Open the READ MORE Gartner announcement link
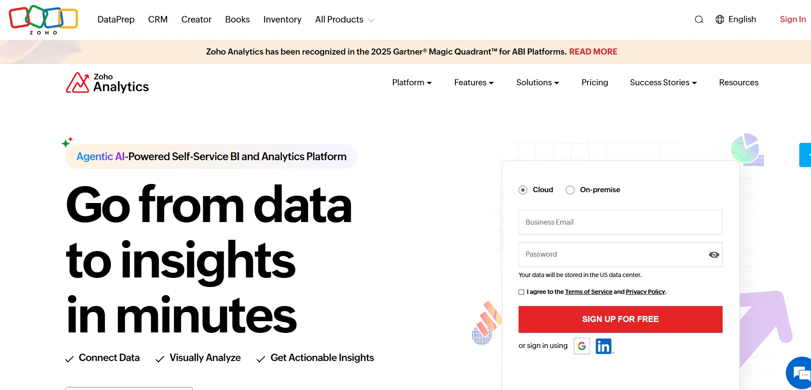Viewport: 811px width, 390px height. coord(593,52)
